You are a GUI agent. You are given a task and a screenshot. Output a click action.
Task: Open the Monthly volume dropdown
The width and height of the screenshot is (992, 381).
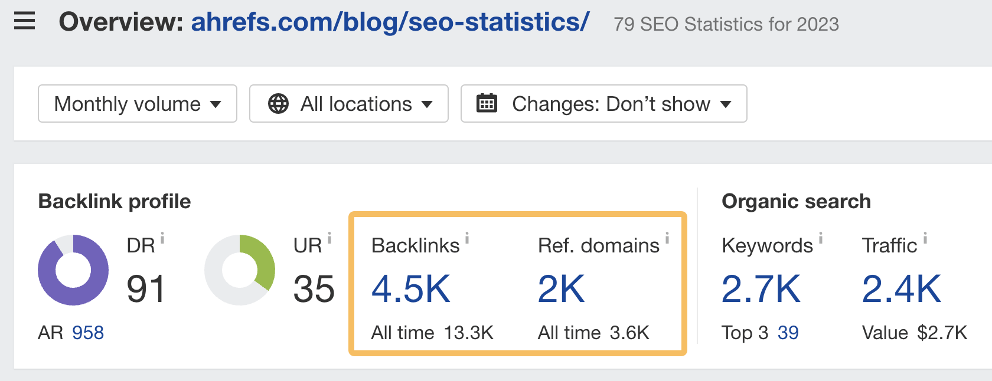coord(137,104)
